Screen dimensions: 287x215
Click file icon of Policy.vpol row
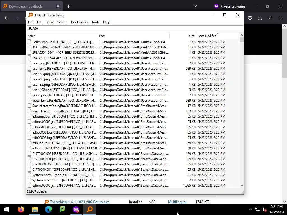[29, 42]
